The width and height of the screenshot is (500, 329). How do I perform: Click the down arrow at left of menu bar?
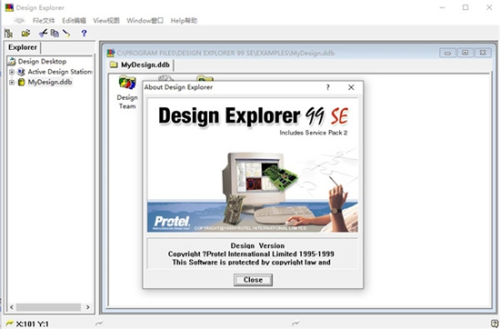click(x=19, y=21)
